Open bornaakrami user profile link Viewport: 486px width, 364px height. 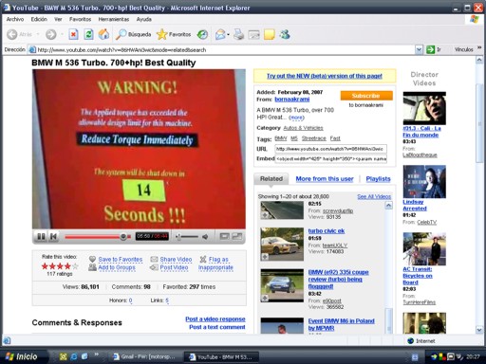[x=291, y=100]
